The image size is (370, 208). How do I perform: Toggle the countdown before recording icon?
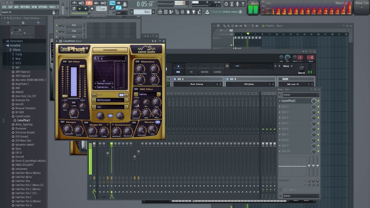89,3
